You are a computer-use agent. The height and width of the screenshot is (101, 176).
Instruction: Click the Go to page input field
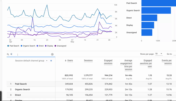[x=175, y=54]
